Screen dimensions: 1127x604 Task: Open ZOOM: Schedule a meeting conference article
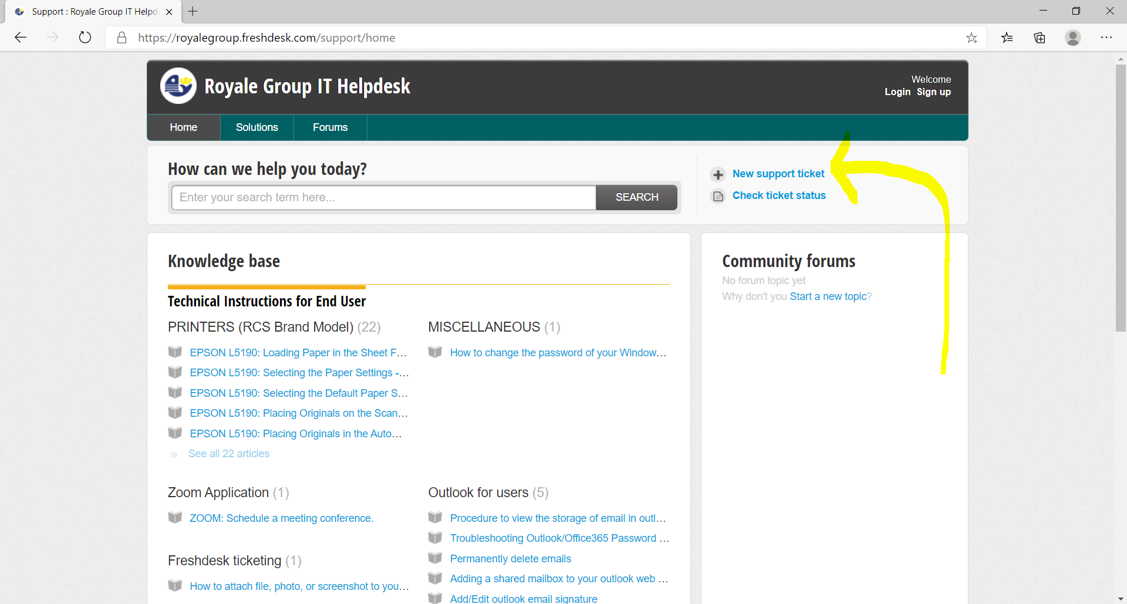282,518
